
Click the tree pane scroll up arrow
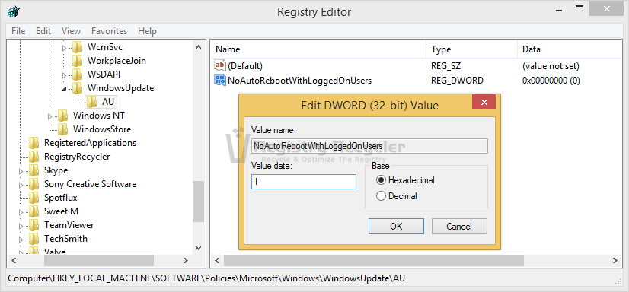click(x=198, y=47)
